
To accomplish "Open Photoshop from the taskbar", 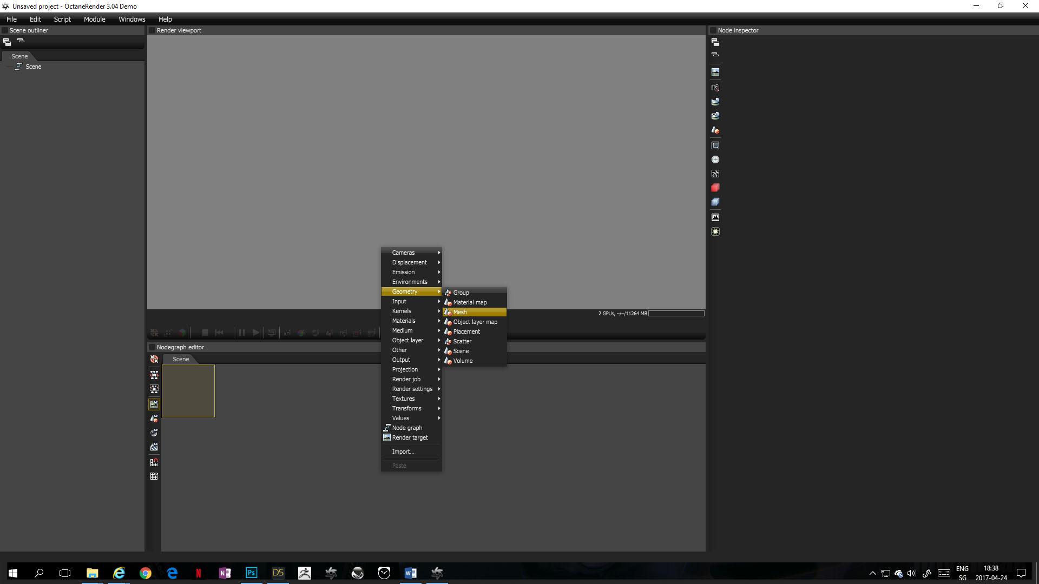I will 251,573.
